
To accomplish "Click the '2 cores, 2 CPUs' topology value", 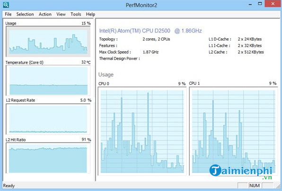I will [x=156, y=39].
